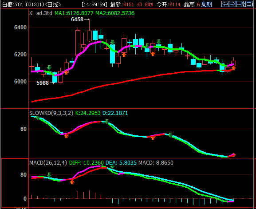
Task: Click the last orange arrow in SLOWKD panel
Action: (x=234, y=154)
